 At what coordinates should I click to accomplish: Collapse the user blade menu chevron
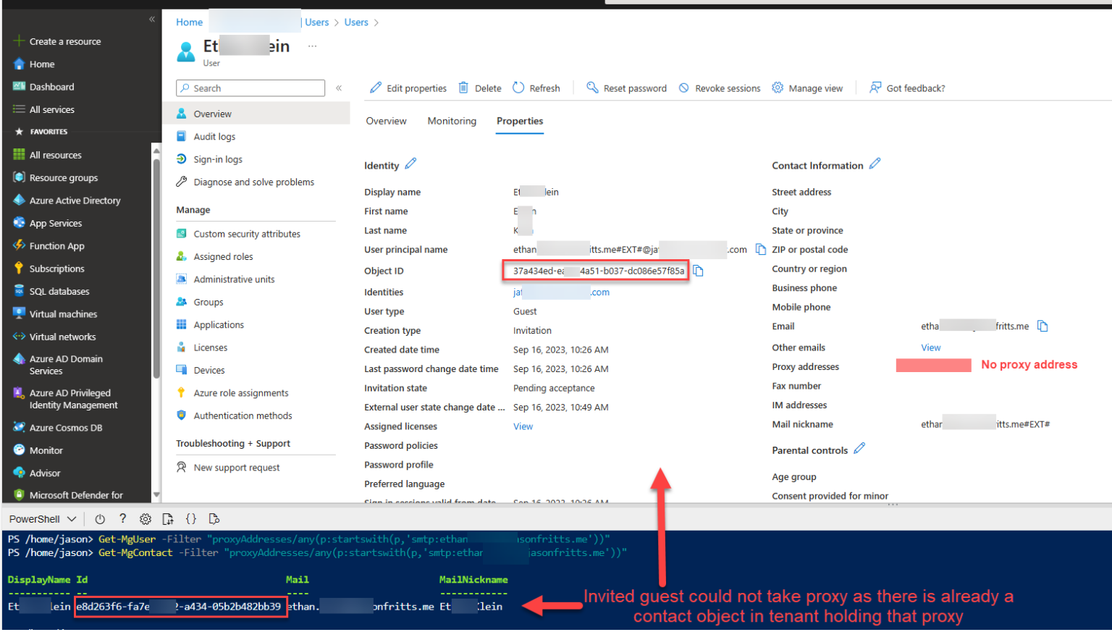(x=338, y=88)
